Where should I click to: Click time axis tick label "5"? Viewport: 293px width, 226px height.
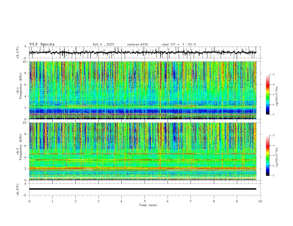coord(145,201)
